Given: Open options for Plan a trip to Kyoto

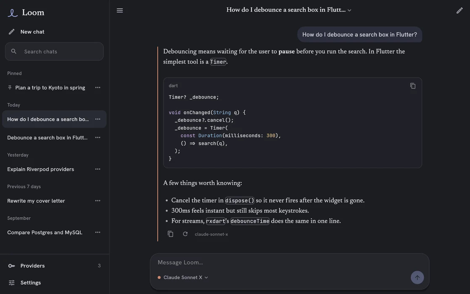Looking at the screenshot, I should click(x=98, y=87).
